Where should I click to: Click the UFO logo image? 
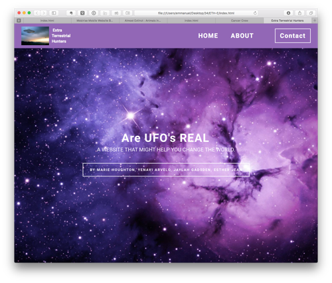[35, 36]
